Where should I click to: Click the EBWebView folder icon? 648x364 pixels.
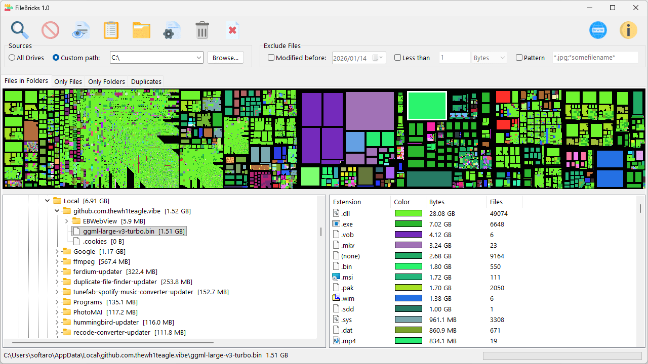click(76, 221)
